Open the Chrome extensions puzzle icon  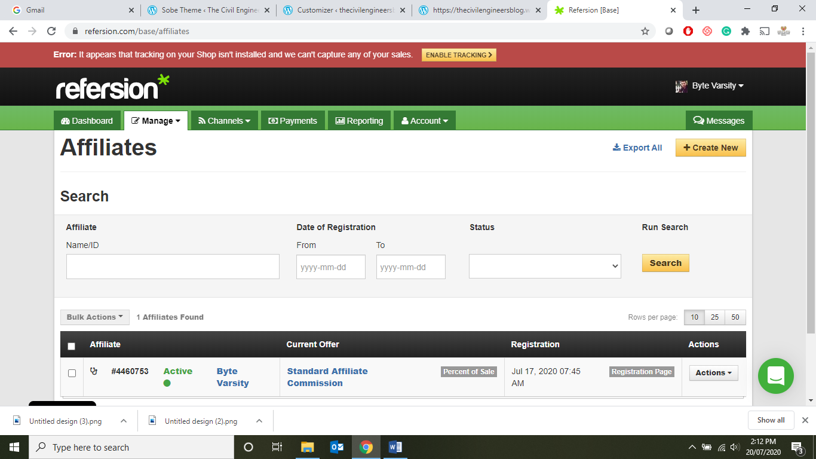tap(745, 31)
